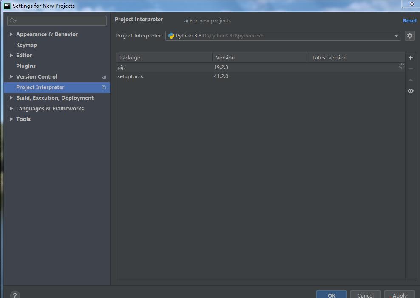Sort by Version column header
This screenshot has height=298, width=420.
click(260, 57)
